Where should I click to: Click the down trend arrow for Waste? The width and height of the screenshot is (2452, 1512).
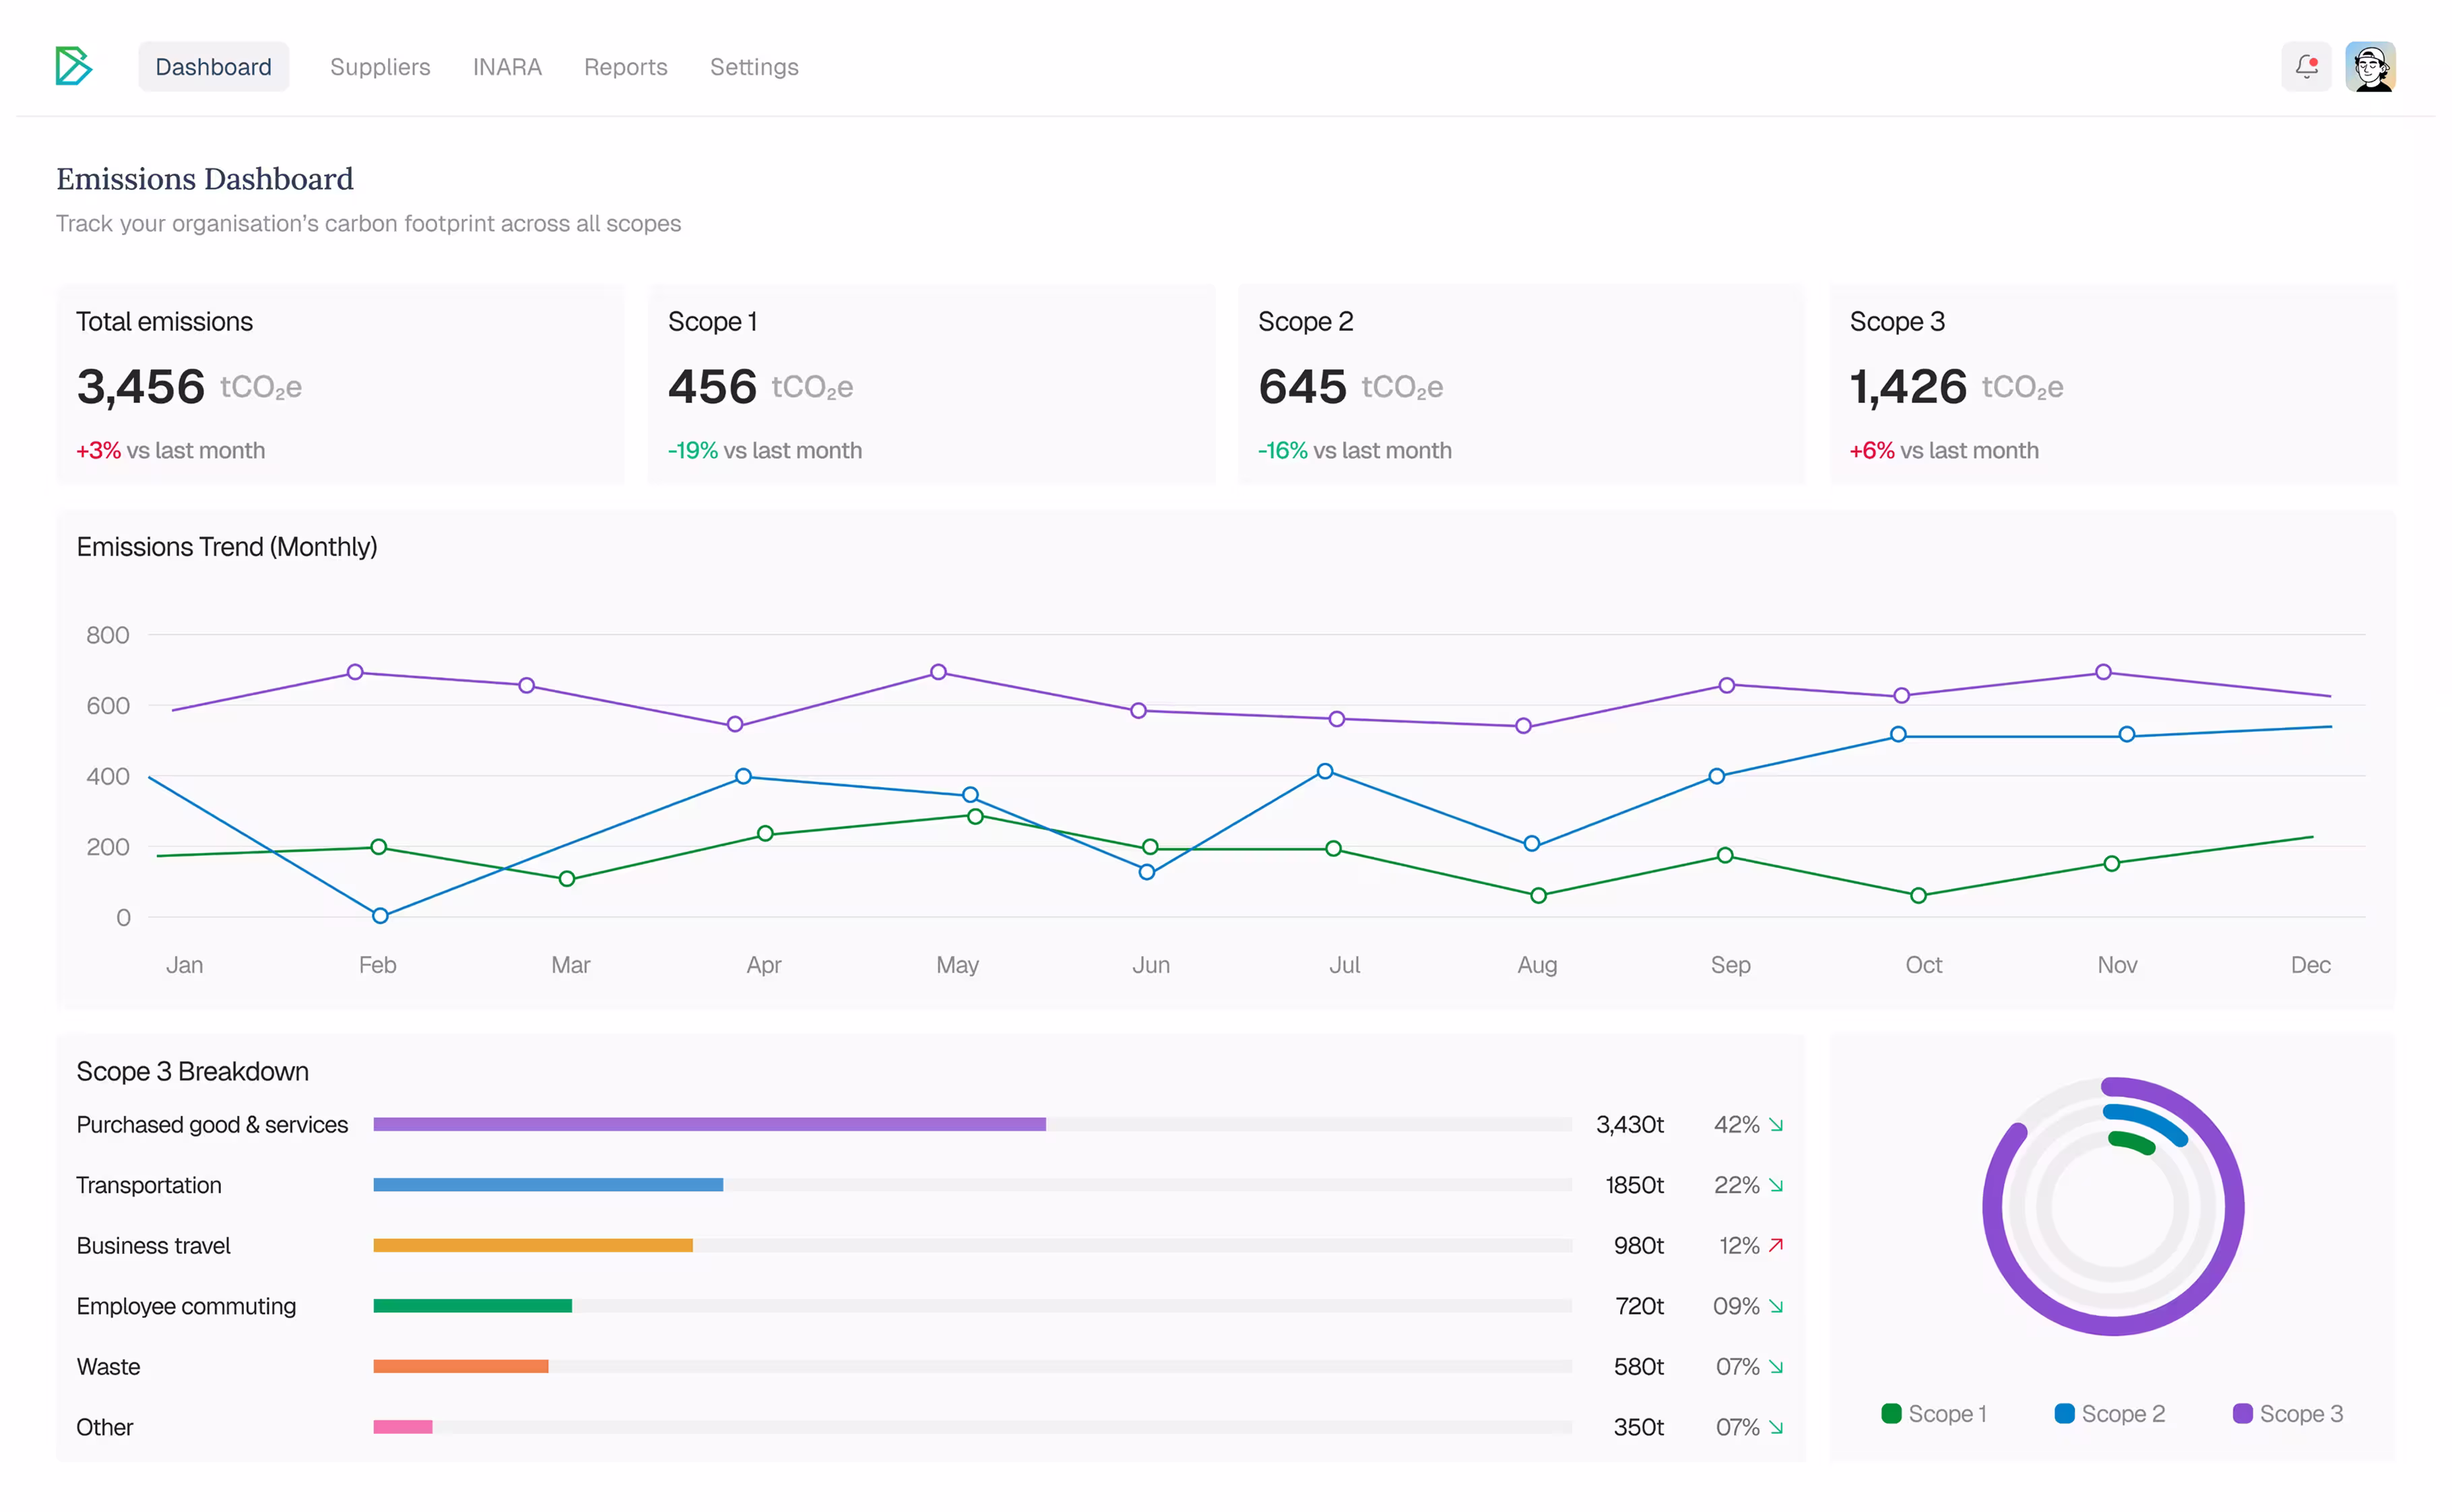tap(1775, 1366)
